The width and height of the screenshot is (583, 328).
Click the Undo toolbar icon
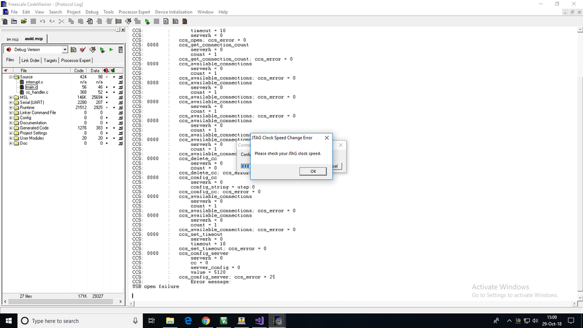[x=43, y=22]
